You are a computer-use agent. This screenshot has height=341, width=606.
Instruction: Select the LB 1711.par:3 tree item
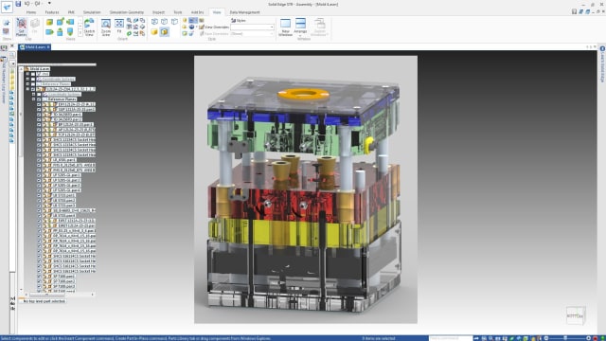pos(63,206)
